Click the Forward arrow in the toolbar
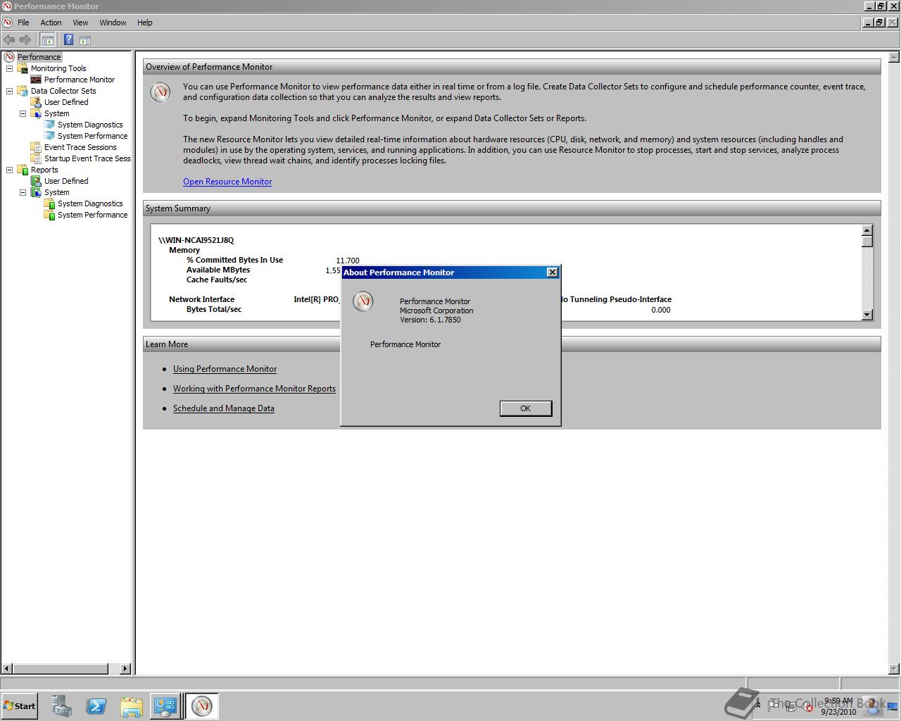This screenshot has width=901, height=721. click(x=25, y=39)
